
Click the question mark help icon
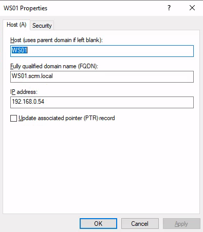(x=169, y=8)
